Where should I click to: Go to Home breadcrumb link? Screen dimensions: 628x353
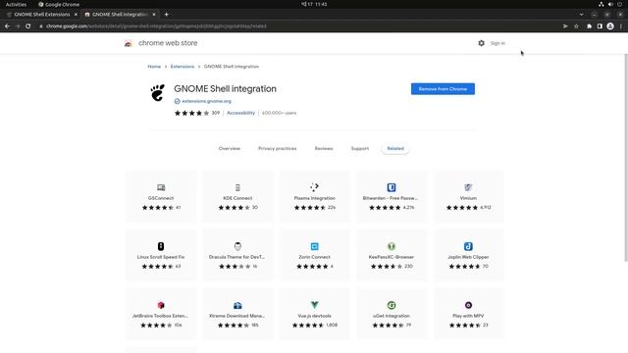pos(154,67)
